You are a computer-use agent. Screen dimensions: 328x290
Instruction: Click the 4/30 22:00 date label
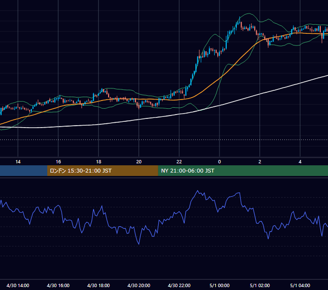pyautogui.click(x=179, y=285)
